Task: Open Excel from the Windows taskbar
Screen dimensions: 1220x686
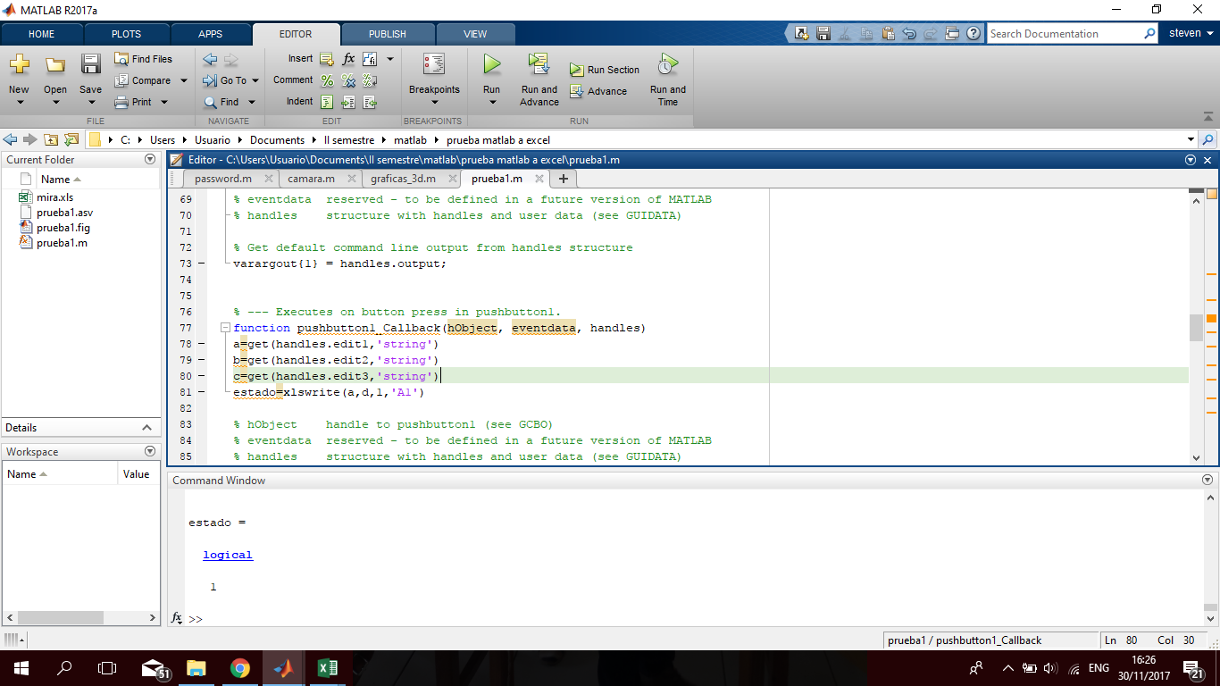Action: (327, 668)
